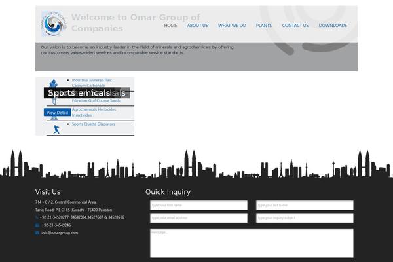
Task: Click the fax icon beside +92-21-34549246
Action: point(37,225)
